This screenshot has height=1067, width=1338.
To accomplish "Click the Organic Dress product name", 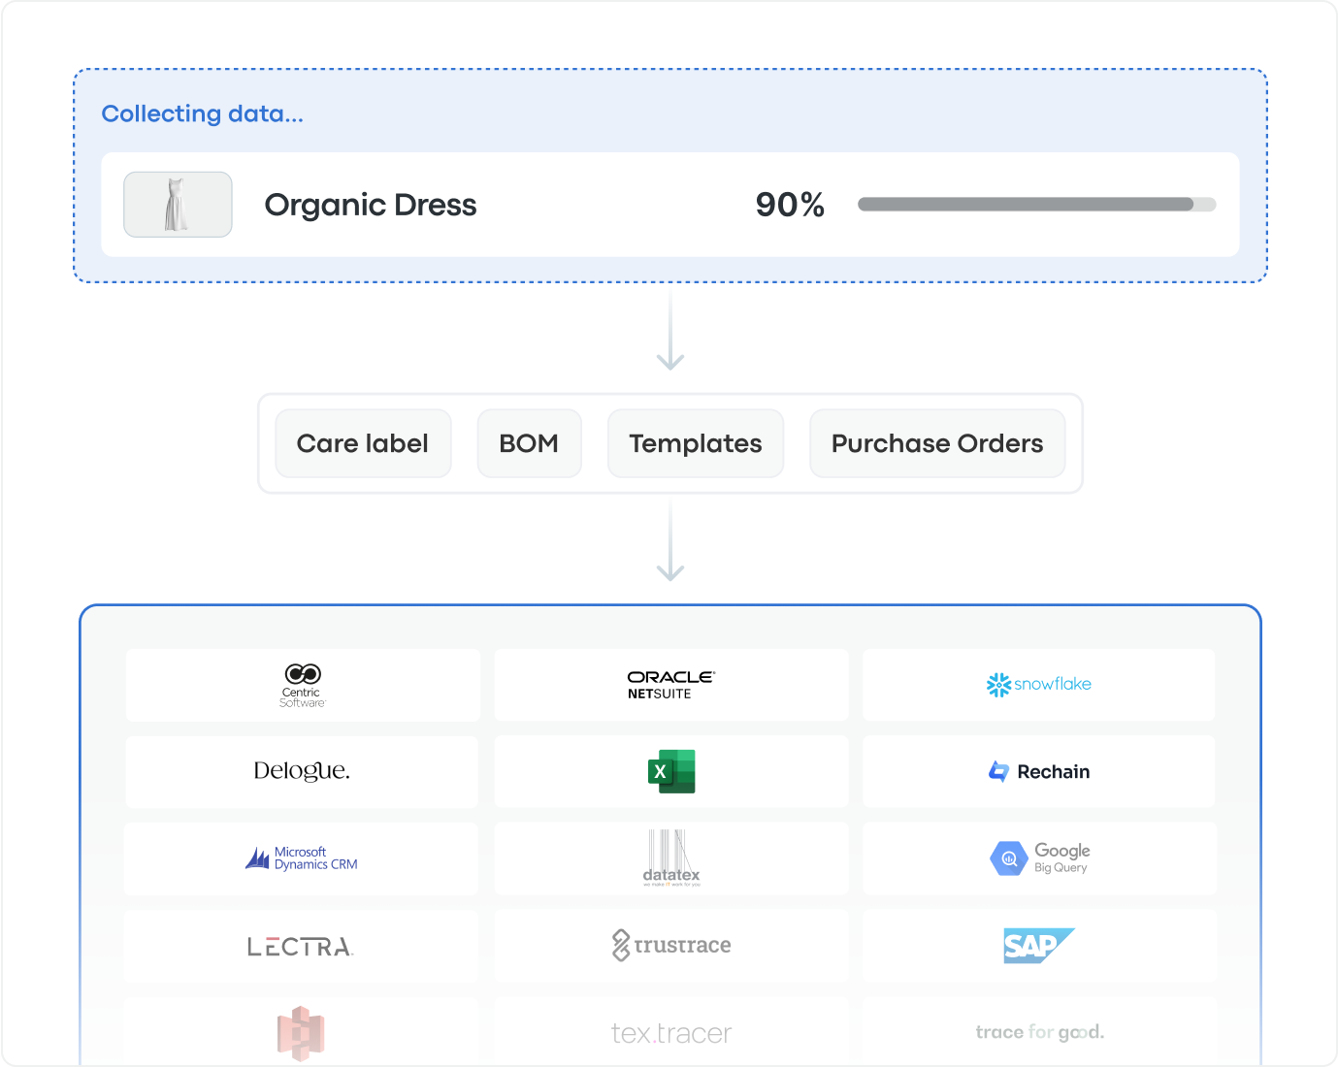I will [x=371, y=205].
